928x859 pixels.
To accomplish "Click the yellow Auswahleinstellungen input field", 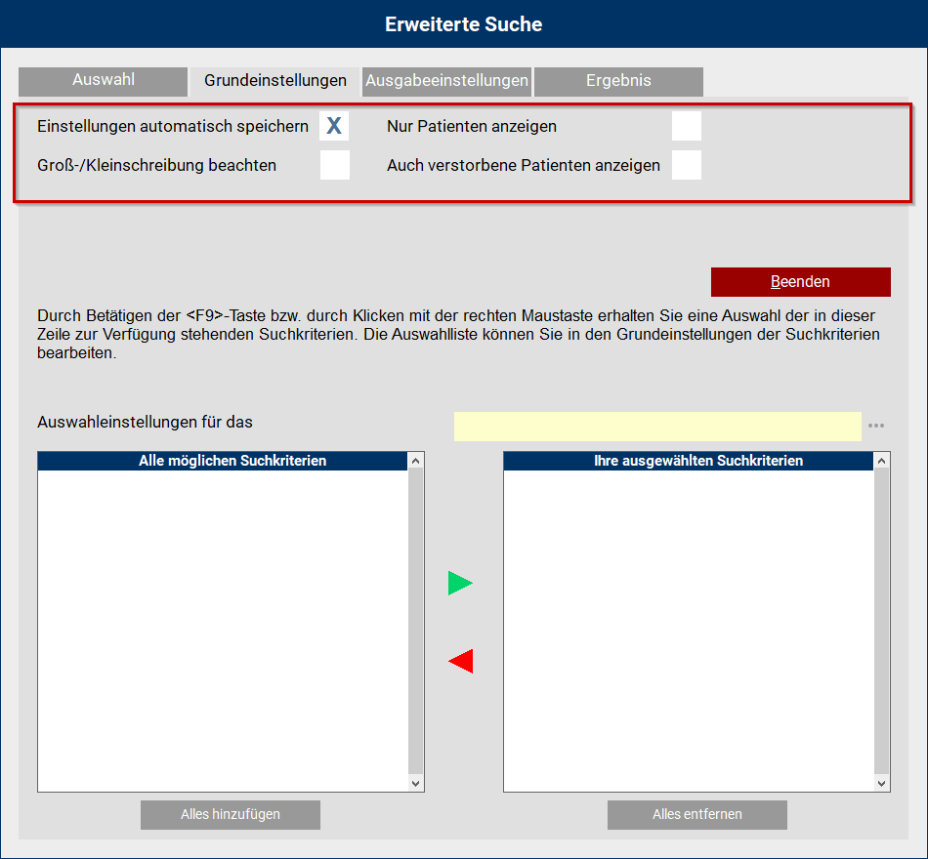I will [657, 426].
